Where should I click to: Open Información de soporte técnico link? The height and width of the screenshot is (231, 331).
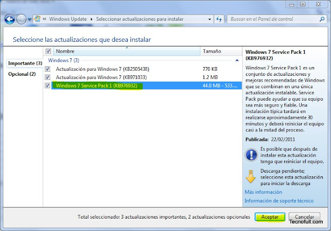click(x=279, y=201)
